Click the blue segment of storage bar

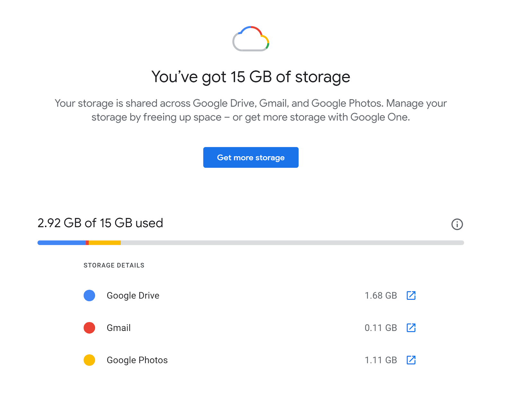61,243
